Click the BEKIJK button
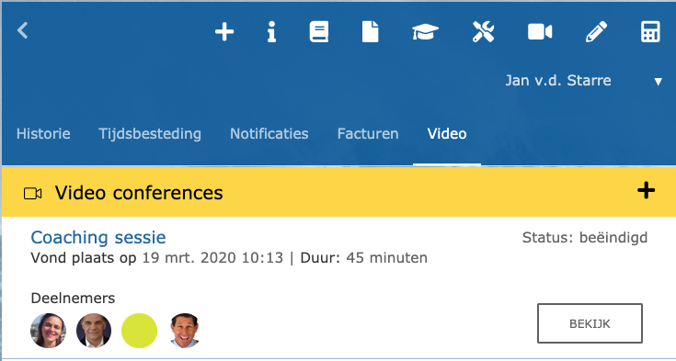This screenshot has height=361, width=676. tap(590, 323)
